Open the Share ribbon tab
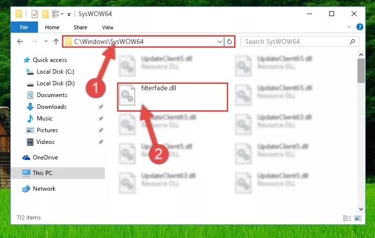 point(80,27)
